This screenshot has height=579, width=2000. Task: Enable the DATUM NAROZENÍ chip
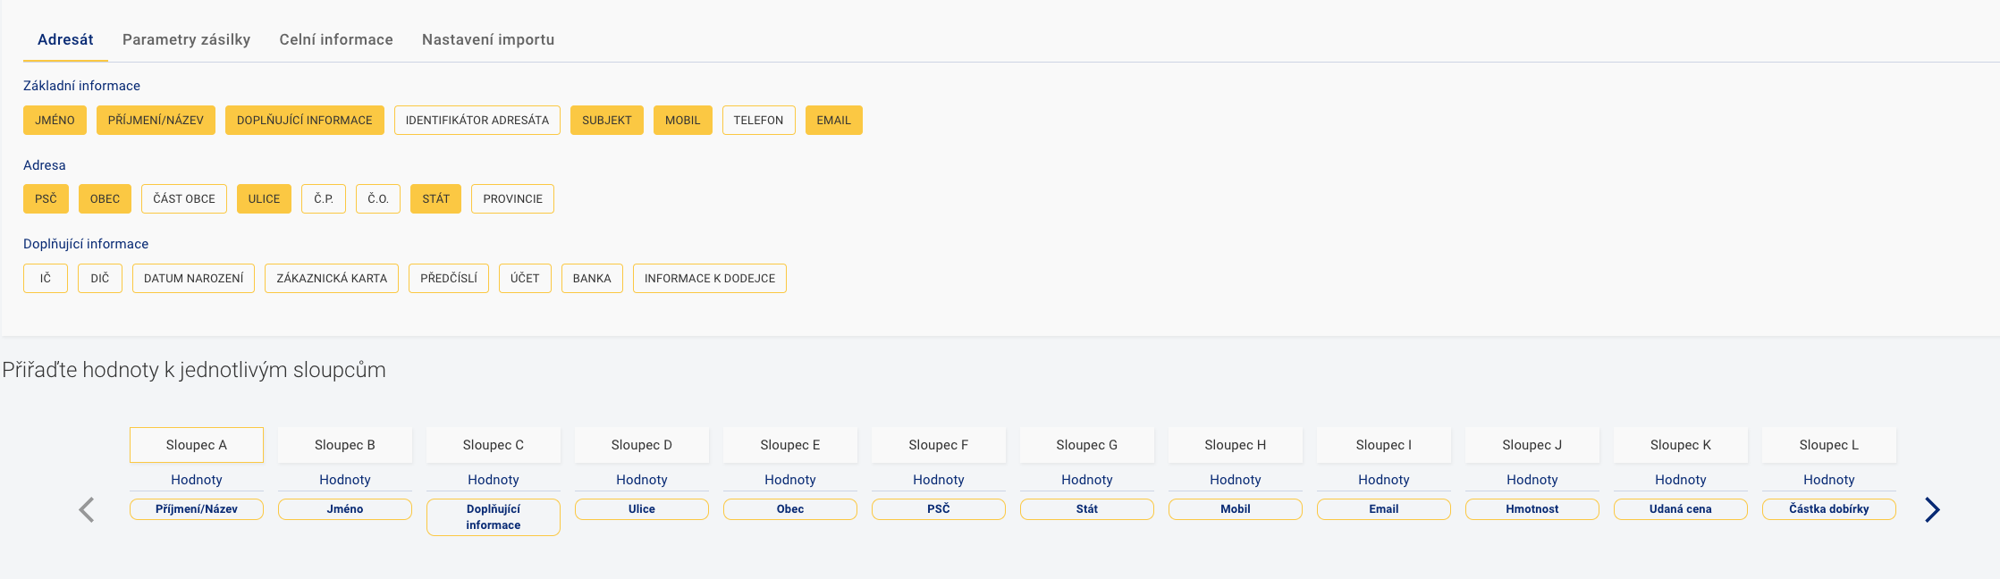pos(193,278)
